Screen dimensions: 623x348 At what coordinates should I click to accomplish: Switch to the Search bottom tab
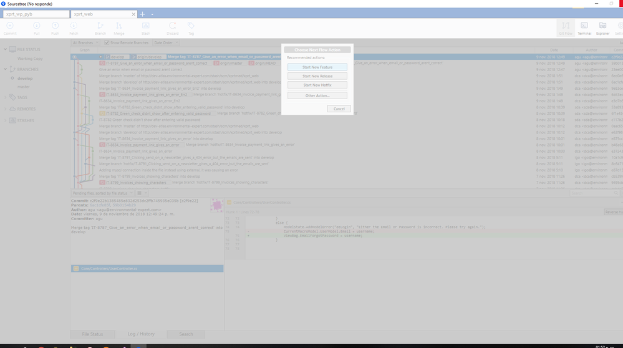tap(186, 334)
